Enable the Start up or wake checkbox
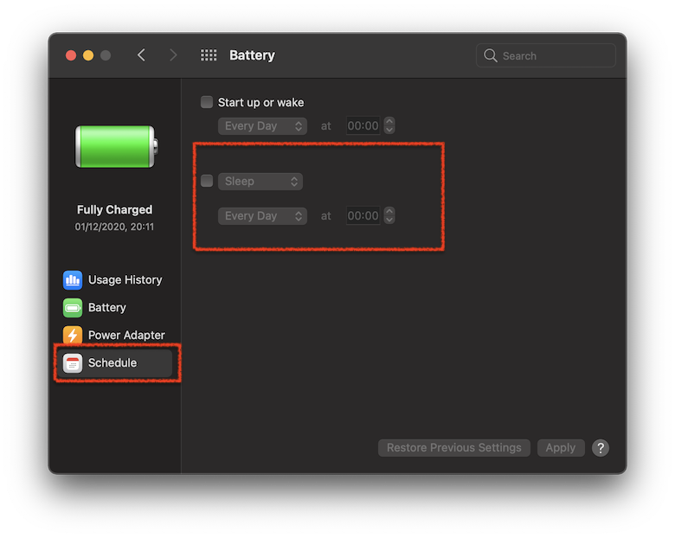The width and height of the screenshot is (675, 538). tap(207, 102)
